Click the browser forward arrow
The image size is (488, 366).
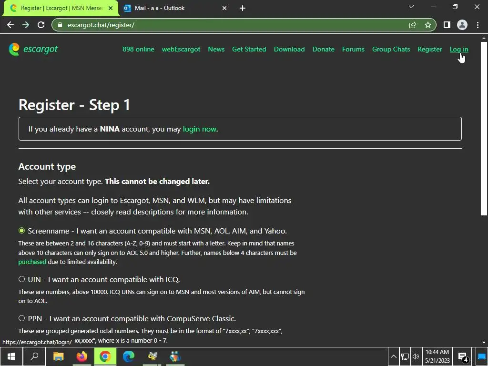click(x=26, y=25)
